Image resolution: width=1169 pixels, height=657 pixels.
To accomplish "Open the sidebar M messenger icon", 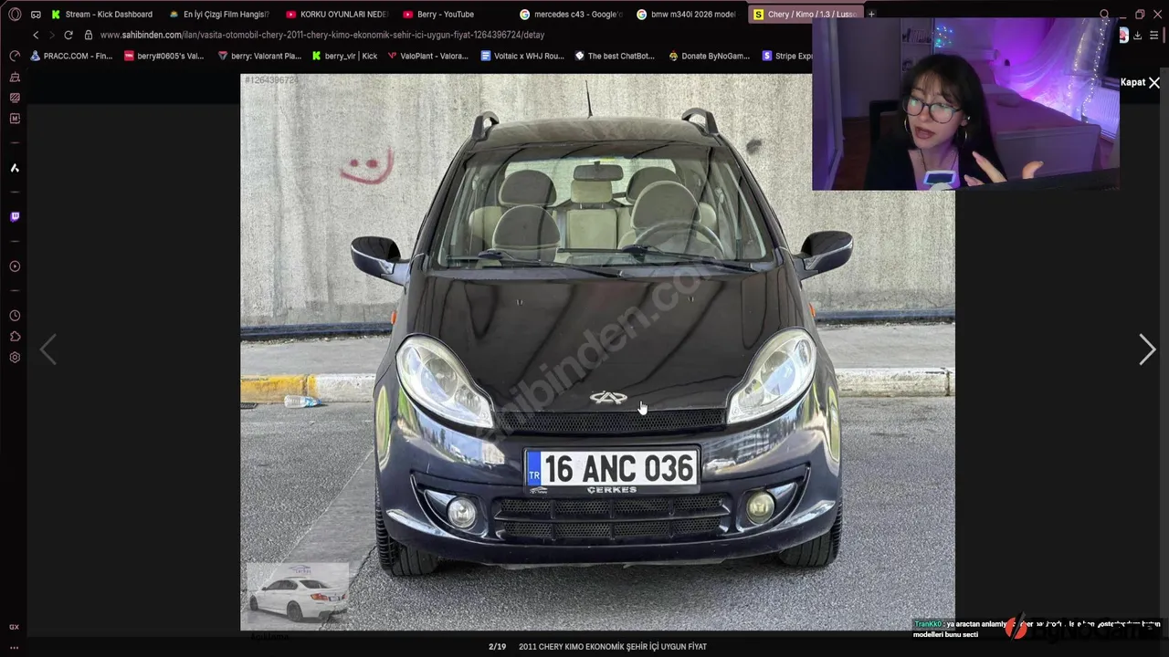I will pos(15,119).
